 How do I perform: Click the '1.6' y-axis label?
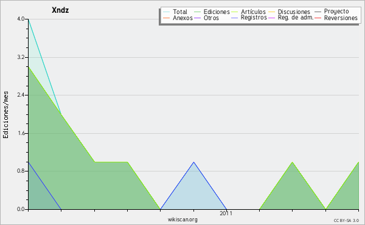click(x=21, y=133)
